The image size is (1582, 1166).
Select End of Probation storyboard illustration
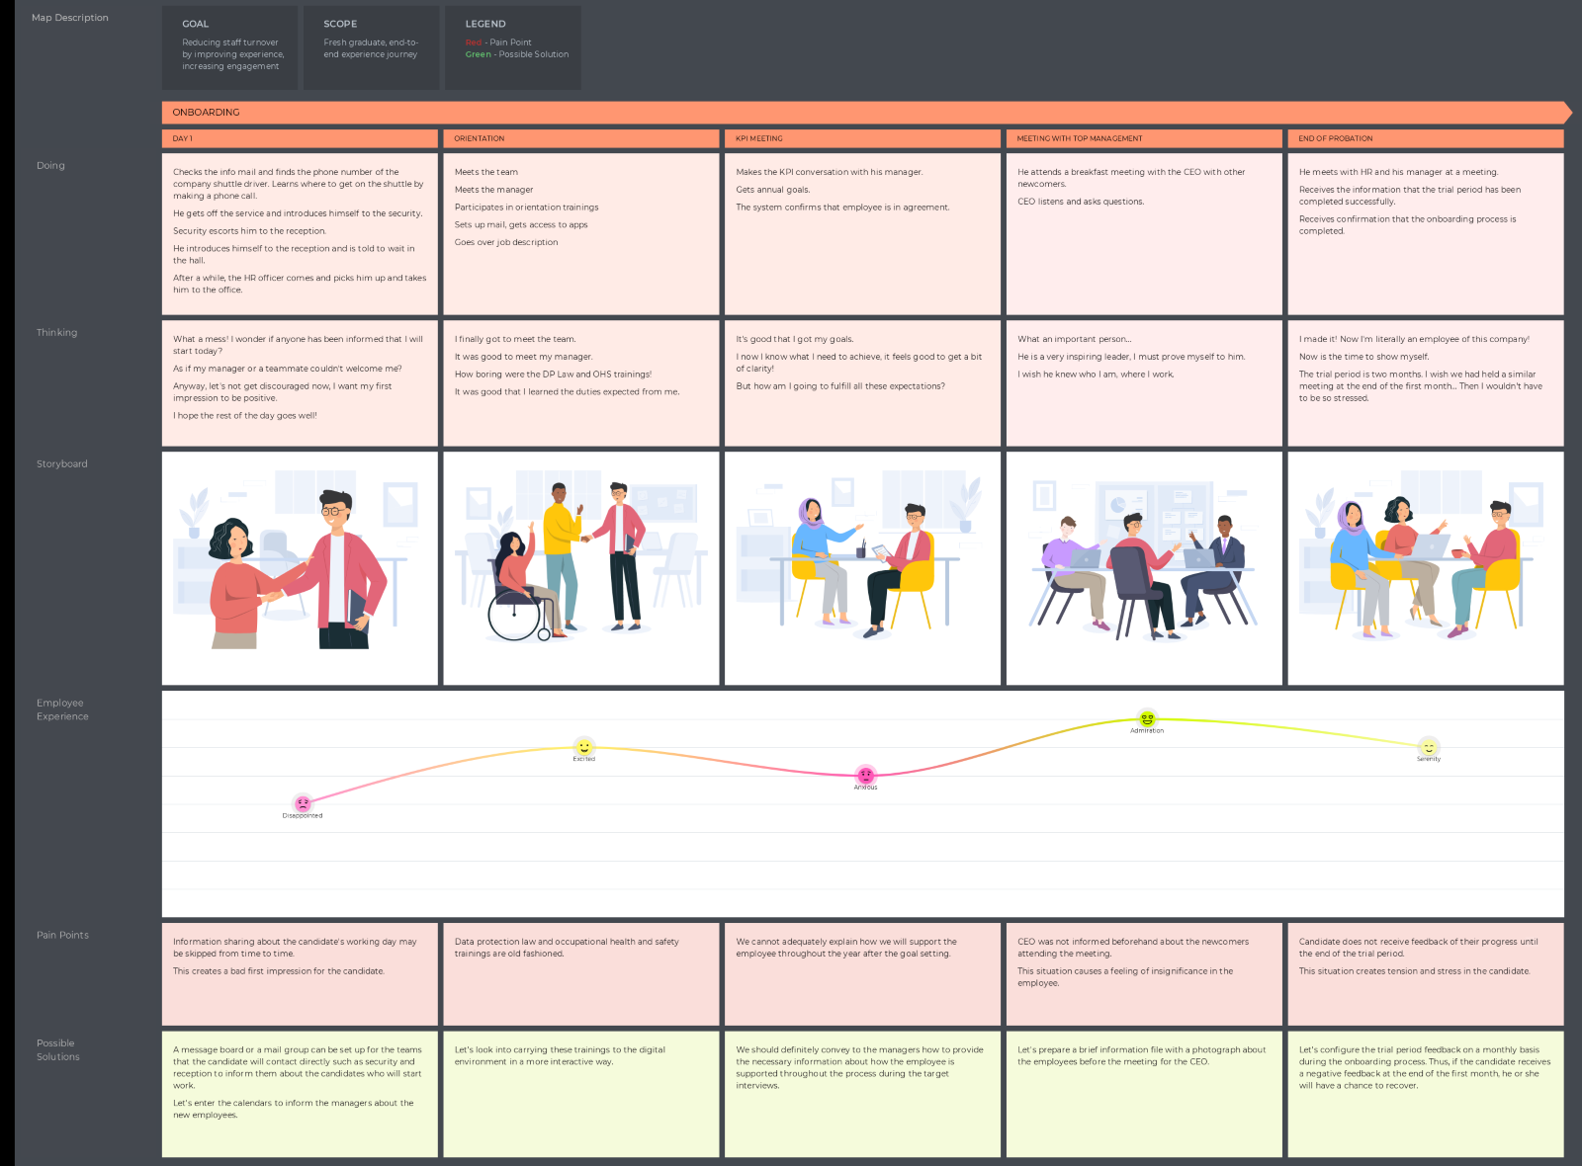click(1426, 568)
